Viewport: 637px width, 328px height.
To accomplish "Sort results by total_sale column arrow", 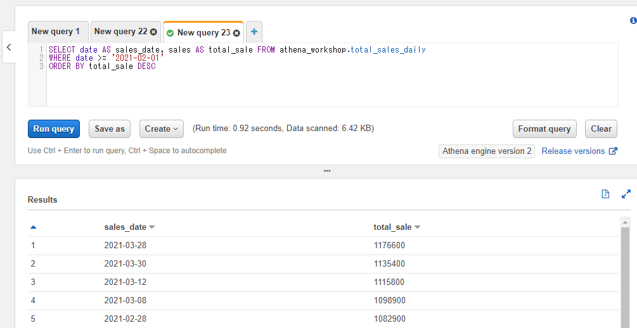I will pos(417,227).
